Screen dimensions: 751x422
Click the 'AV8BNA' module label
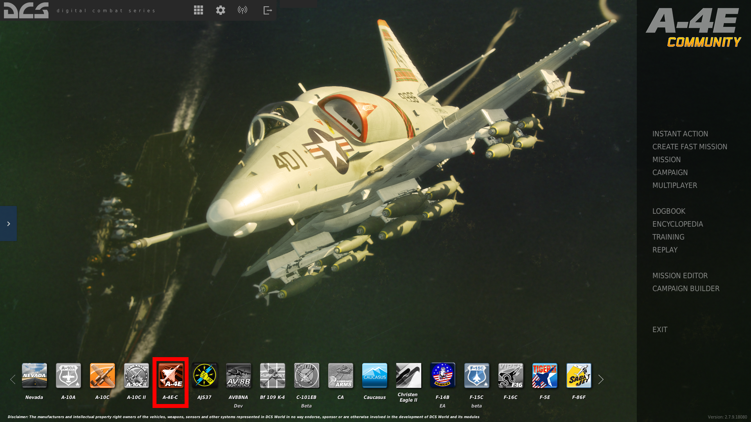(238, 397)
